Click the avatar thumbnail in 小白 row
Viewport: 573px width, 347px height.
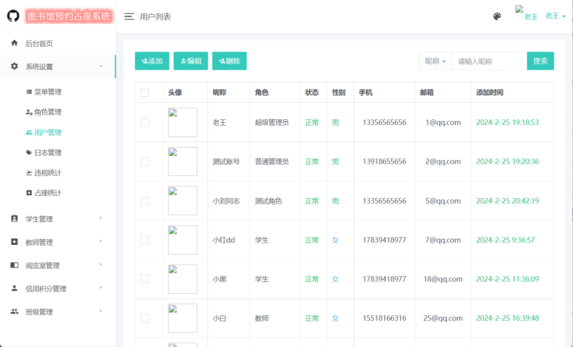pos(182,318)
